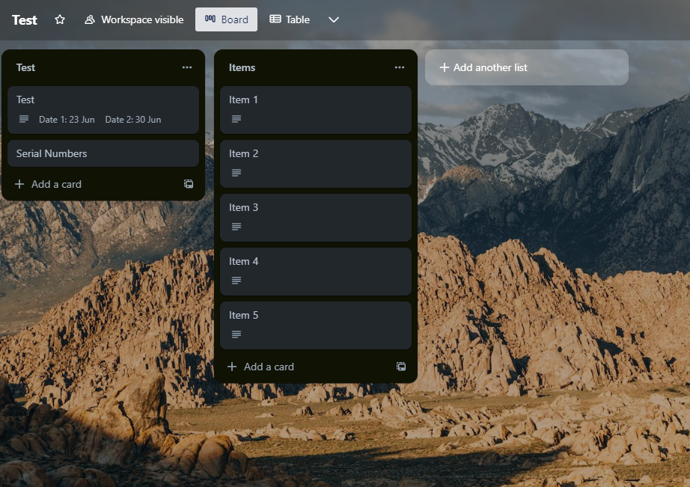Click Date 2: 30 Jun badge
The height and width of the screenshot is (487, 690).
pos(133,119)
